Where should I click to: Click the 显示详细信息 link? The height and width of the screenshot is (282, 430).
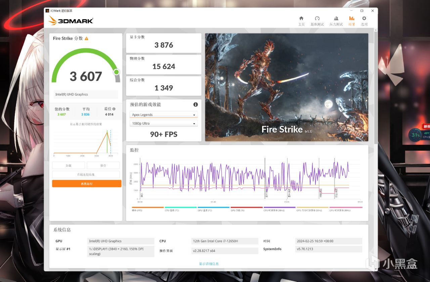209,264
